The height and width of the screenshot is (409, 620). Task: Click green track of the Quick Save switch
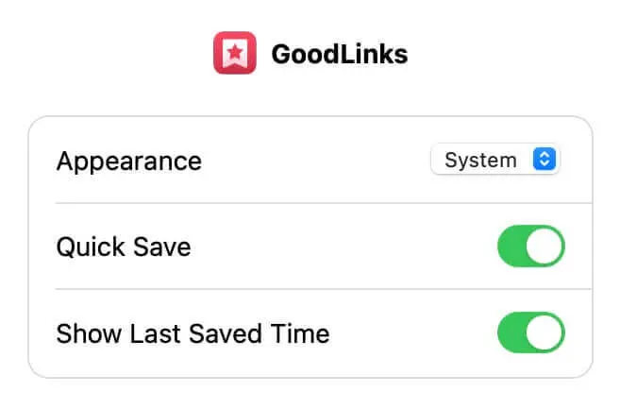511,246
